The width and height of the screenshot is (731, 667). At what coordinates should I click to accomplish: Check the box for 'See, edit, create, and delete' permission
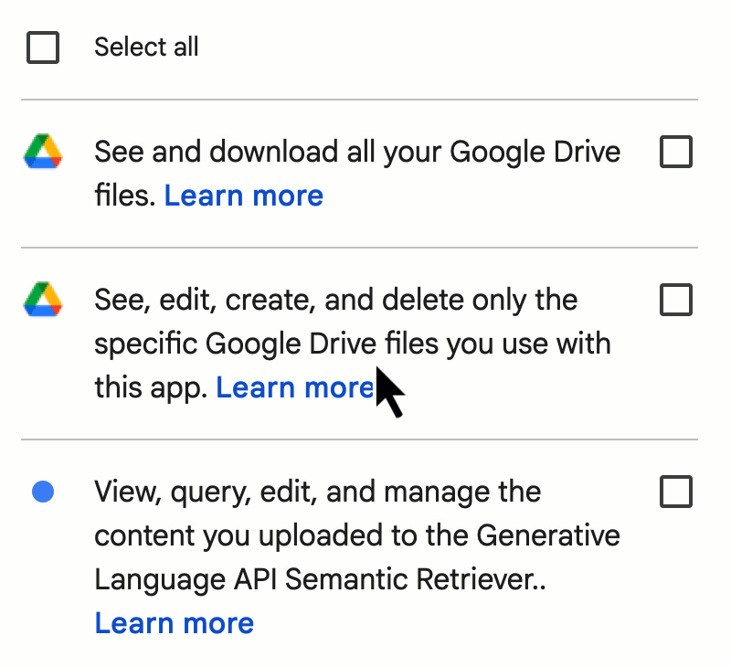tap(676, 300)
